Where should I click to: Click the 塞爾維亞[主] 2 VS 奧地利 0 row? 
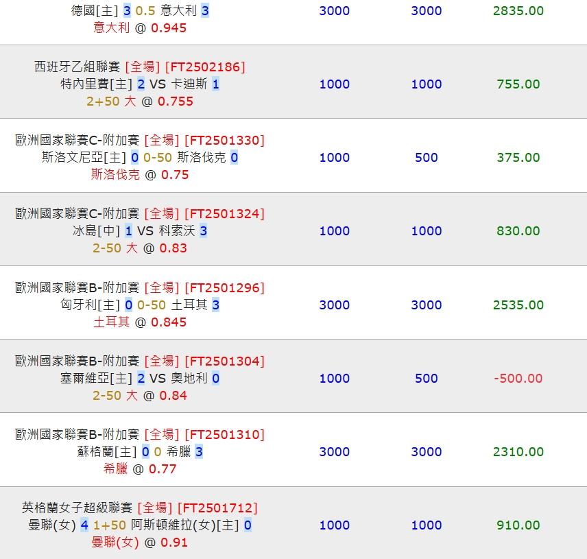[140, 378]
